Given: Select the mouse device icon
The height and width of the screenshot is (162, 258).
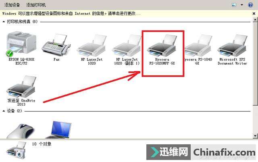Looking at the screenshot, I should point(21,131).
